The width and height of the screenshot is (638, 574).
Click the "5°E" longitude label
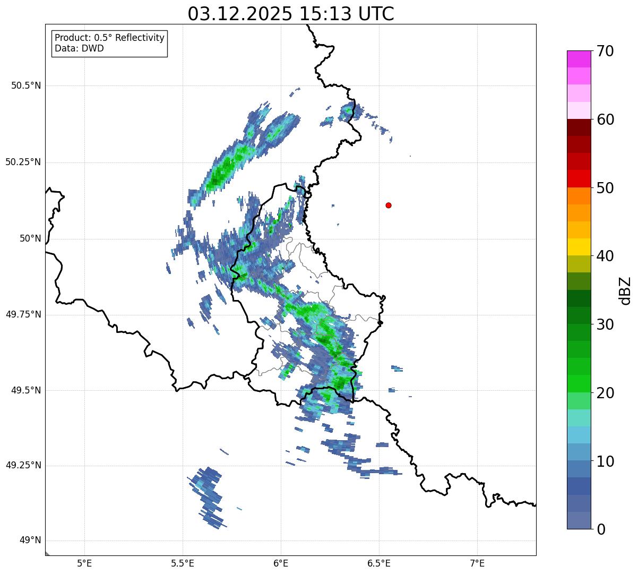84,563
